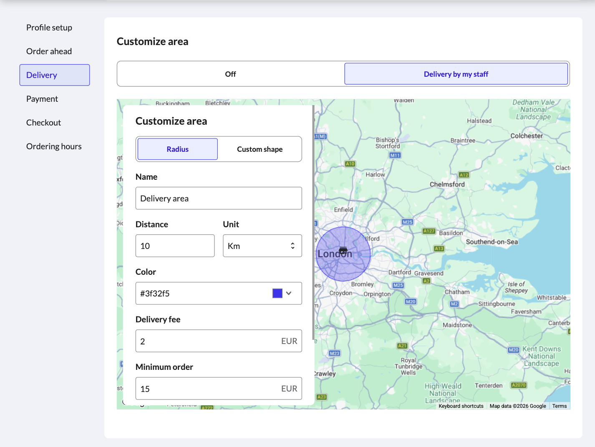The width and height of the screenshot is (595, 447).
Task: Open map Terms link
Action: (x=560, y=406)
